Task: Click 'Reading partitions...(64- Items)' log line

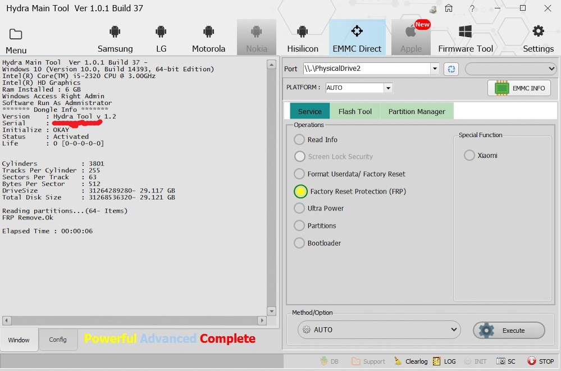Action: (x=65, y=210)
